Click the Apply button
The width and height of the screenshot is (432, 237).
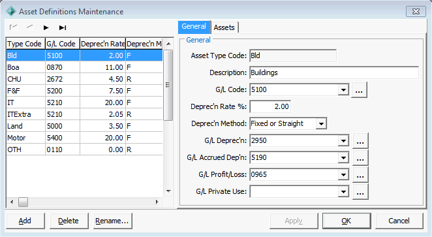click(x=294, y=221)
